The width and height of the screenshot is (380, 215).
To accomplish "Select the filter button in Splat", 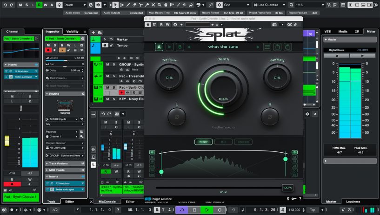I will click(x=203, y=142).
